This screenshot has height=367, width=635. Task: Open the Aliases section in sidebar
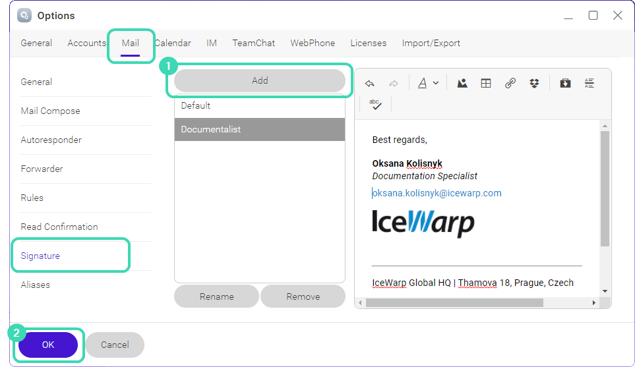35,285
